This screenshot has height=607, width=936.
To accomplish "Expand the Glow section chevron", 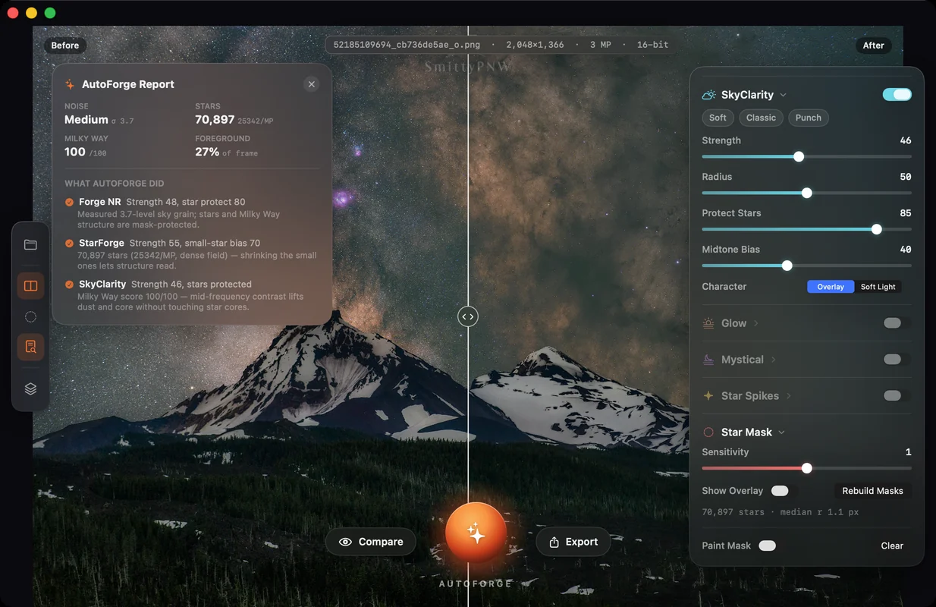I will 755,323.
